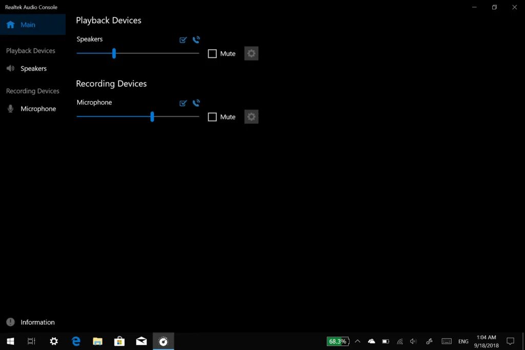Screen dimensions: 525x350
Task: Set Speakers as default device checkmark icon
Action: (x=183, y=40)
